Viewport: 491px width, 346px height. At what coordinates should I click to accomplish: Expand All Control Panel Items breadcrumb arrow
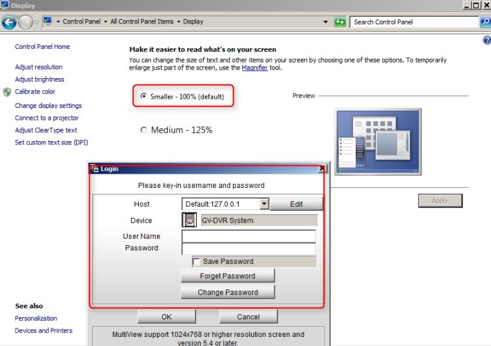pyautogui.click(x=105, y=21)
